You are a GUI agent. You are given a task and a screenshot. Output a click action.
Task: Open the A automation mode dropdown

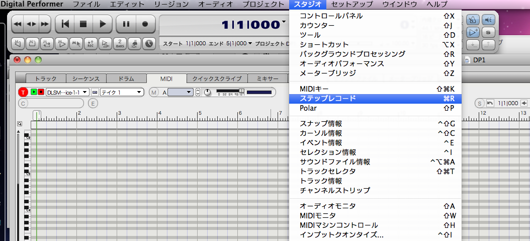tap(181, 92)
